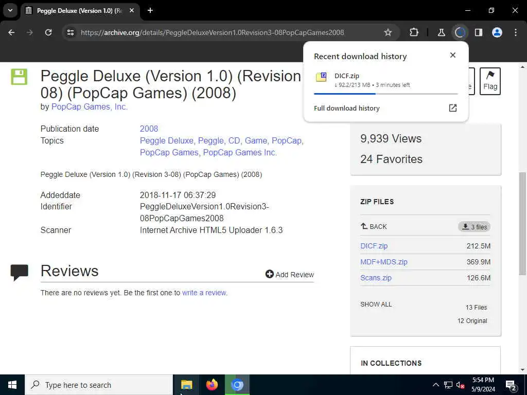This screenshot has height=395, width=527.
Task: Open the Windows Start menu
Action: pos(12,385)
